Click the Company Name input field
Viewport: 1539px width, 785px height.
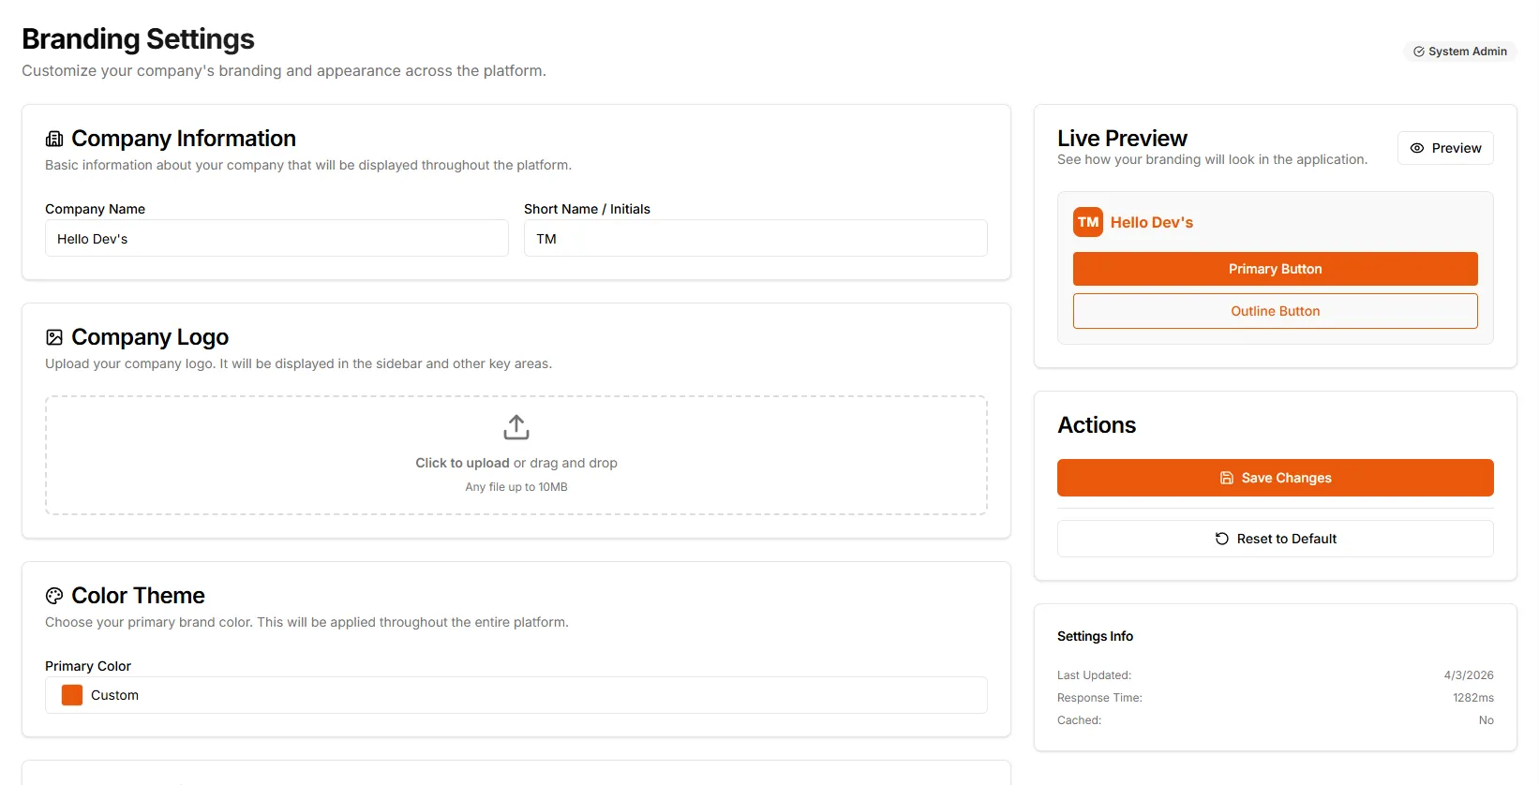276,238
